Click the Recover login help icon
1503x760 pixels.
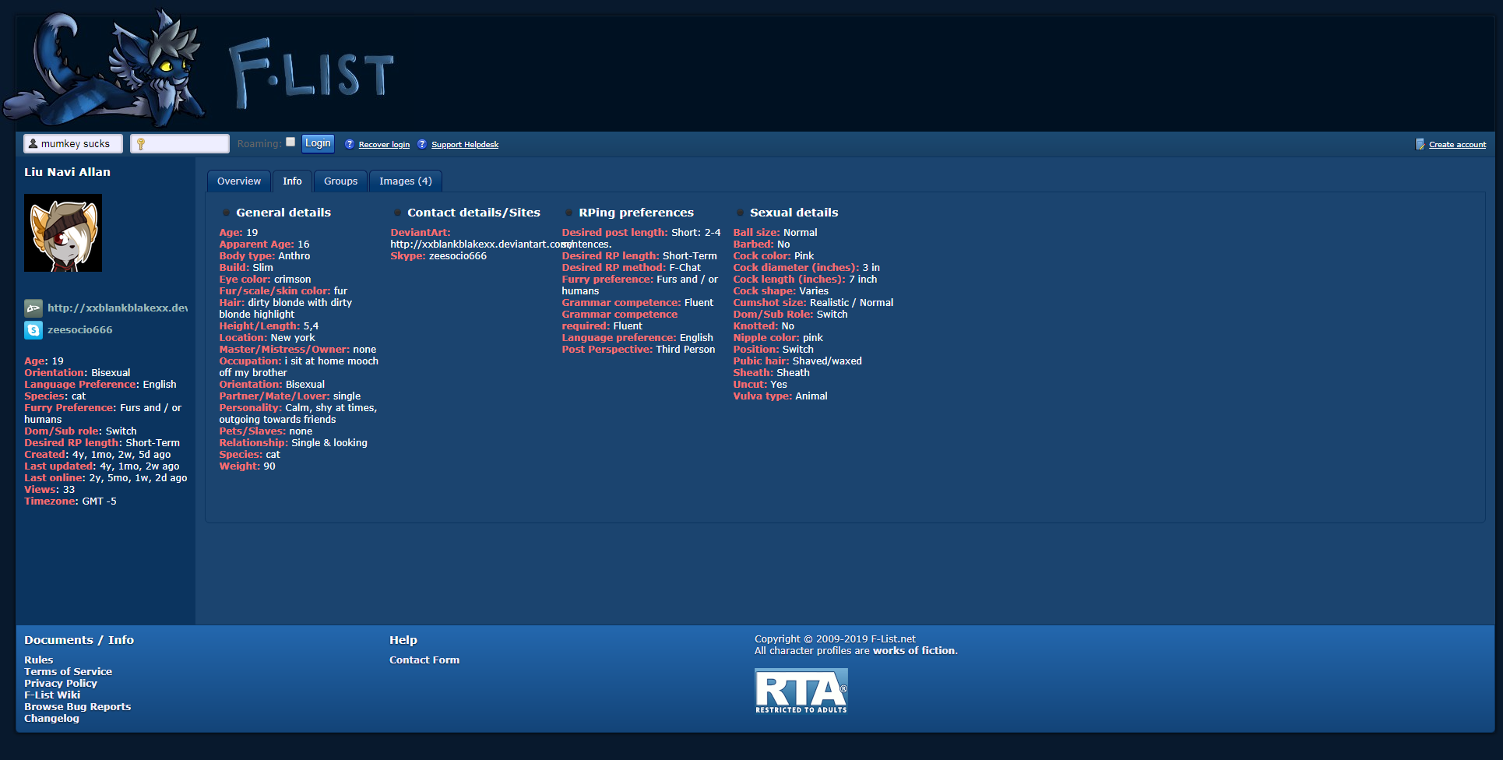(350, 144)
